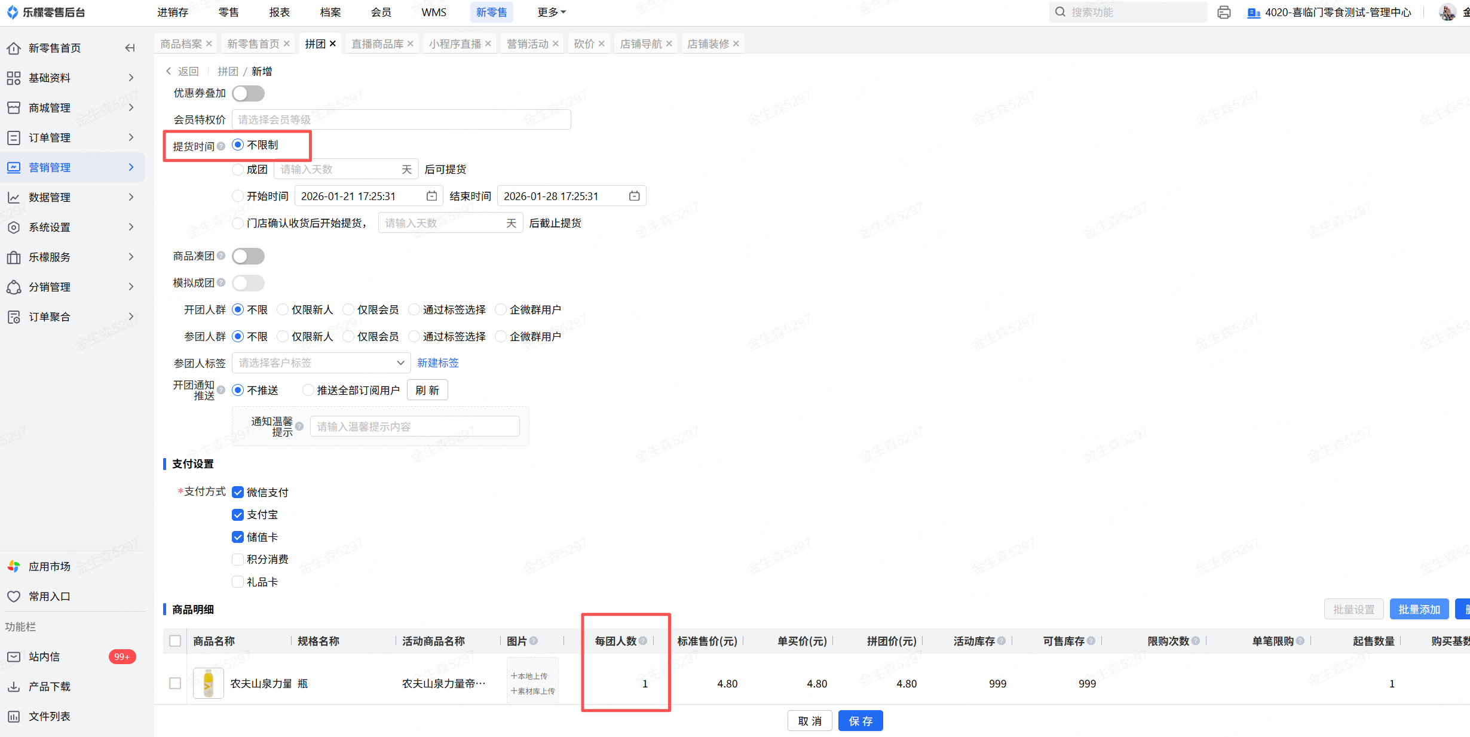This screenshot has width=1470, height=737.
Task: Open the 参团人标签 dropdown
Action: [x=321, y=363]
